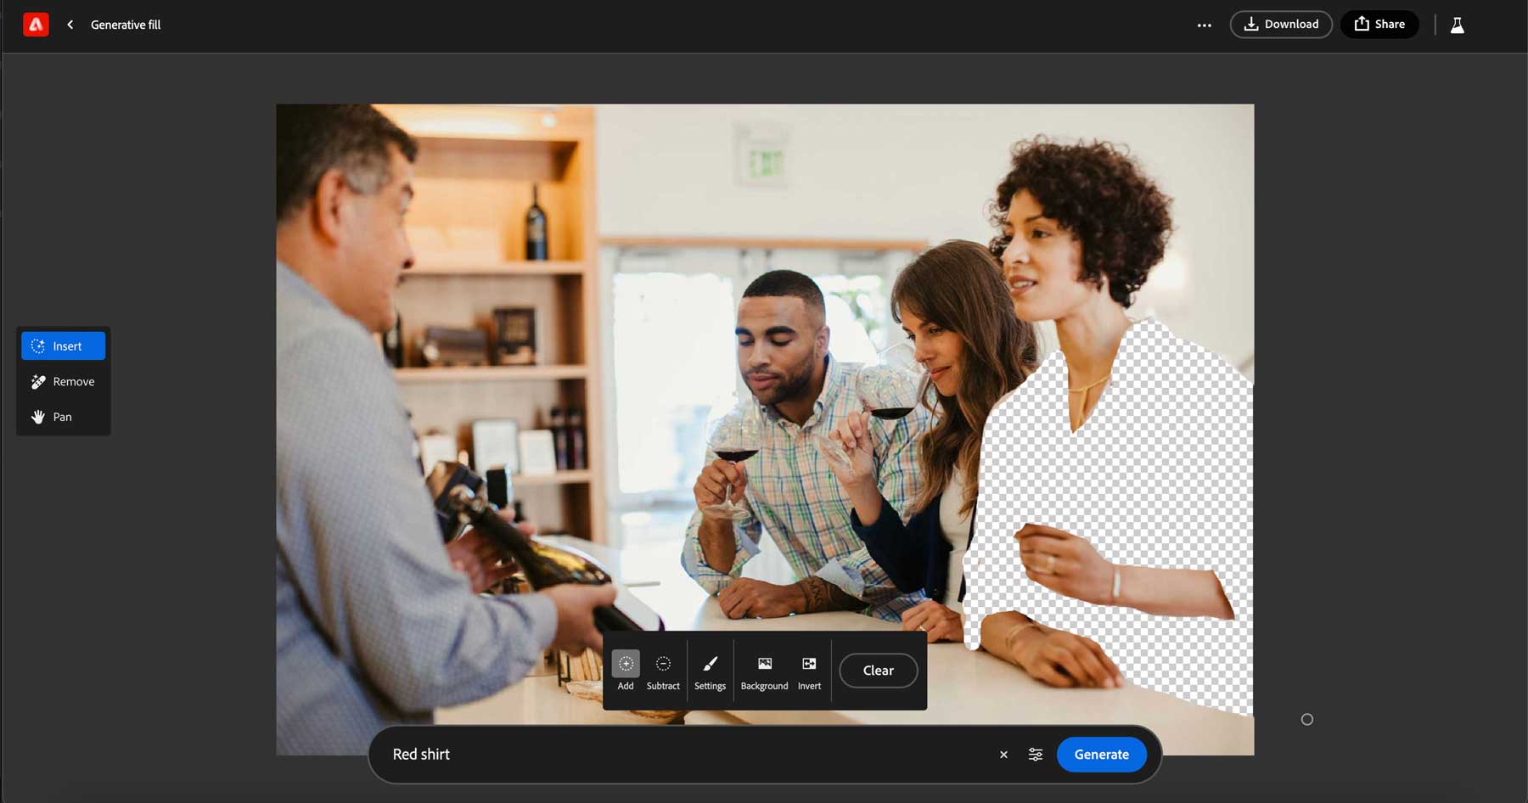Open the prompt settings sliders icon
Screen dimensions: 1528x803
click(1036, 755)
